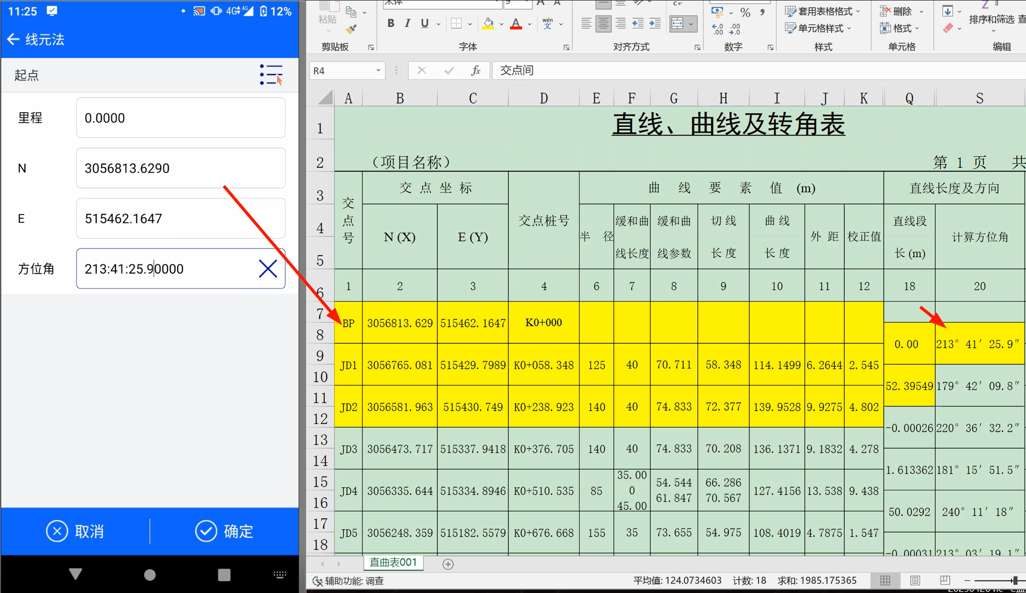The height and width of the screenshot is (593, 1026).
Task: Align text left in Excel ribbon
Action: click(586, 23)
